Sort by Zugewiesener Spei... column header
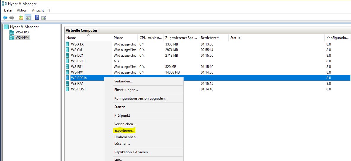 (x=181, y=38)
